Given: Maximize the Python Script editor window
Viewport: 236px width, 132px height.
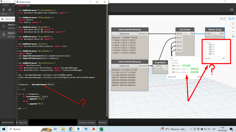Looking at the screenshot, I should click(97, 2).
